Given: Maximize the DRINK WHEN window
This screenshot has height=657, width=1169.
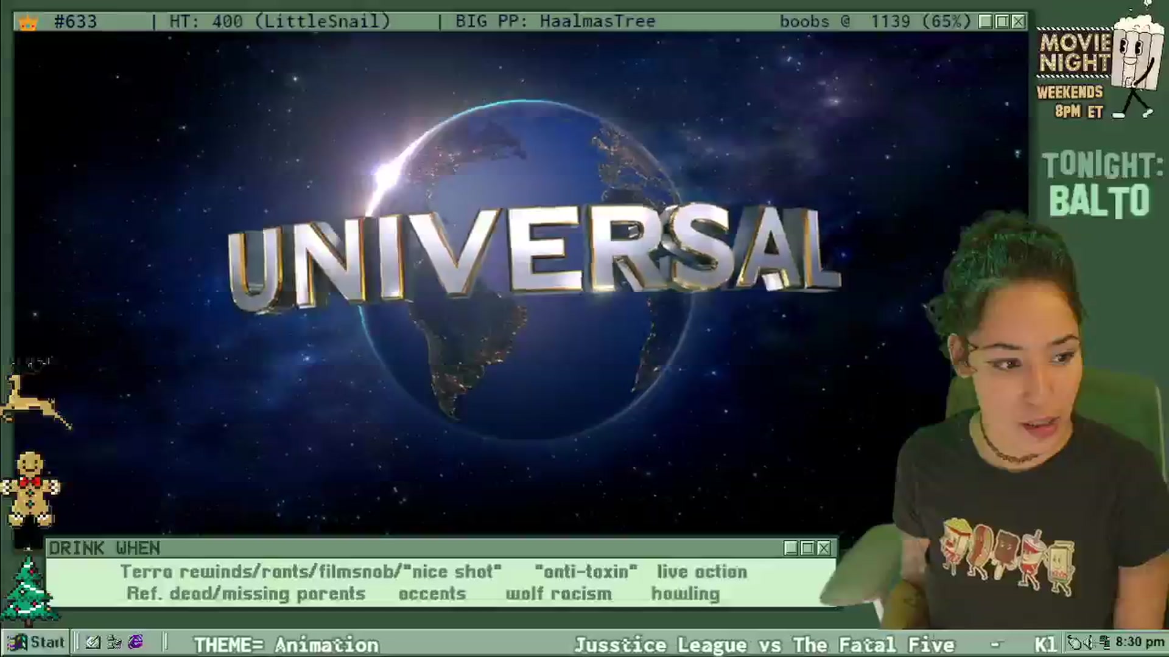Looking at the screenshot, I should [x=807, y=548].
